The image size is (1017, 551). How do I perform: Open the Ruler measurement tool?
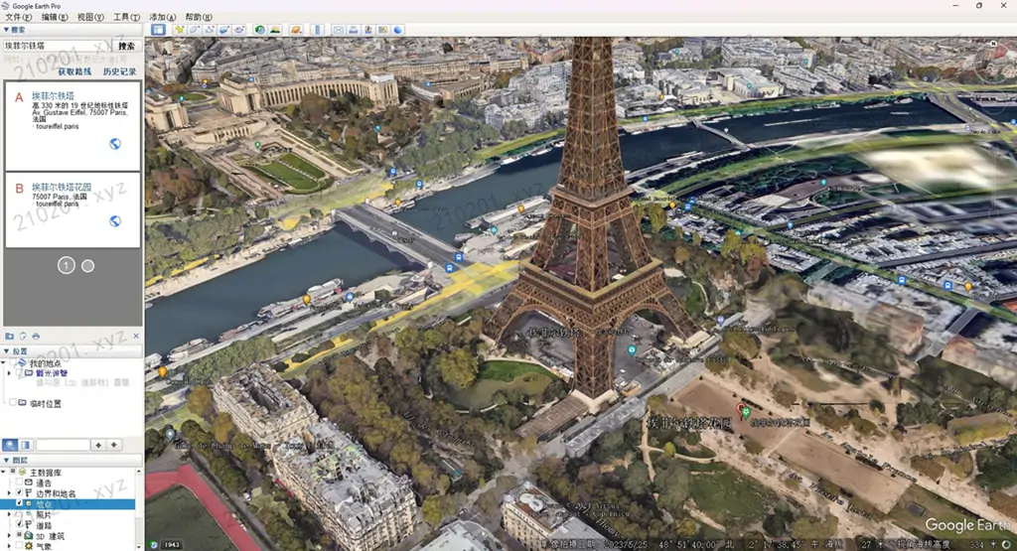[x=317, y=30]
